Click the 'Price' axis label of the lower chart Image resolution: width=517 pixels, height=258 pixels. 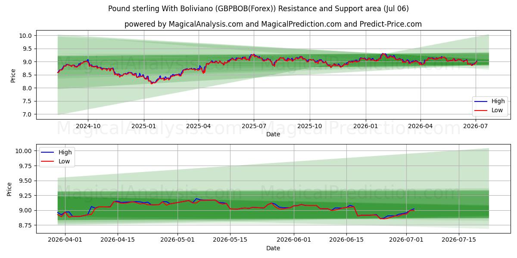pyautogui.click(x=9, y=189)
